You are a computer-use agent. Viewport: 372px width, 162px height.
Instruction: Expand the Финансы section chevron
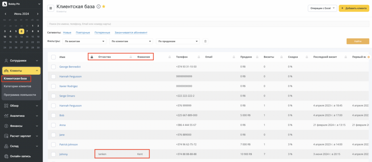(37, 126)
